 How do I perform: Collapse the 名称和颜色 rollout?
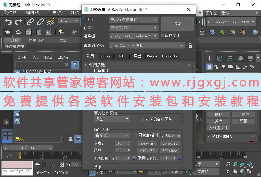tap(208, 136)
